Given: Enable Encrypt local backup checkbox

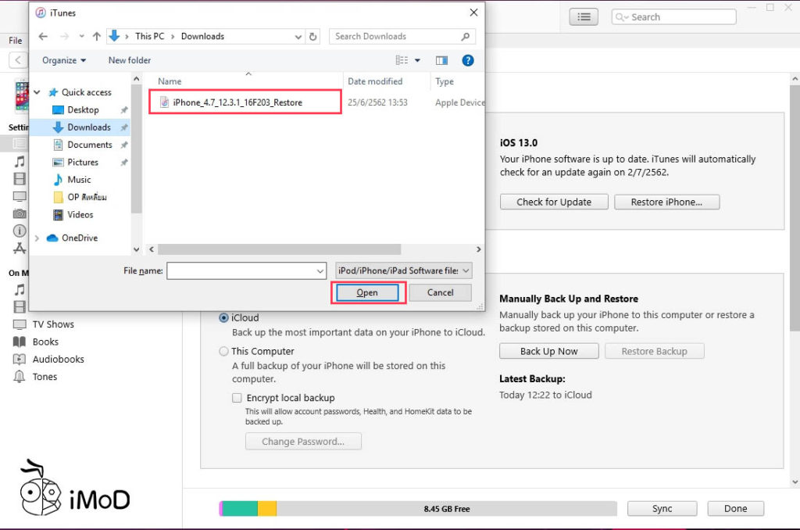Looking at the screenshot, I should tap(237, 398).
